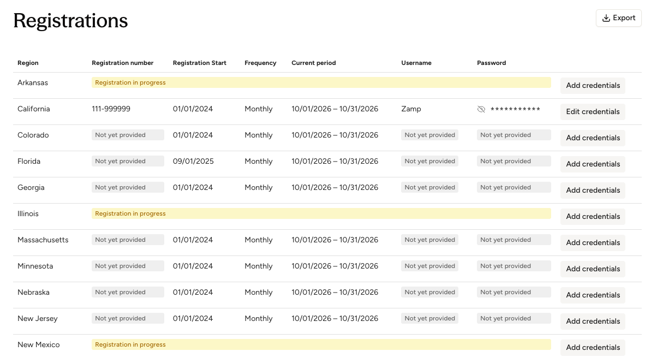Add credentials for Arkansas
Screen dimensions: 651x357
593,86
